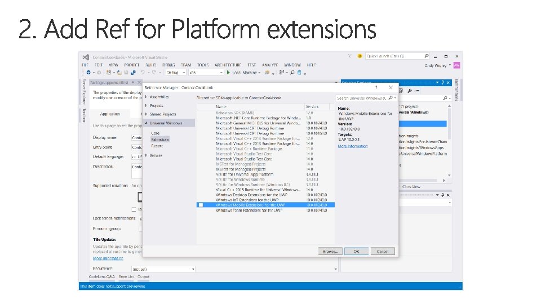Close the Package.appxmanifest document tab
Image resolution: width=541 pixels, height=304 pixels.
tap(139, 82)
